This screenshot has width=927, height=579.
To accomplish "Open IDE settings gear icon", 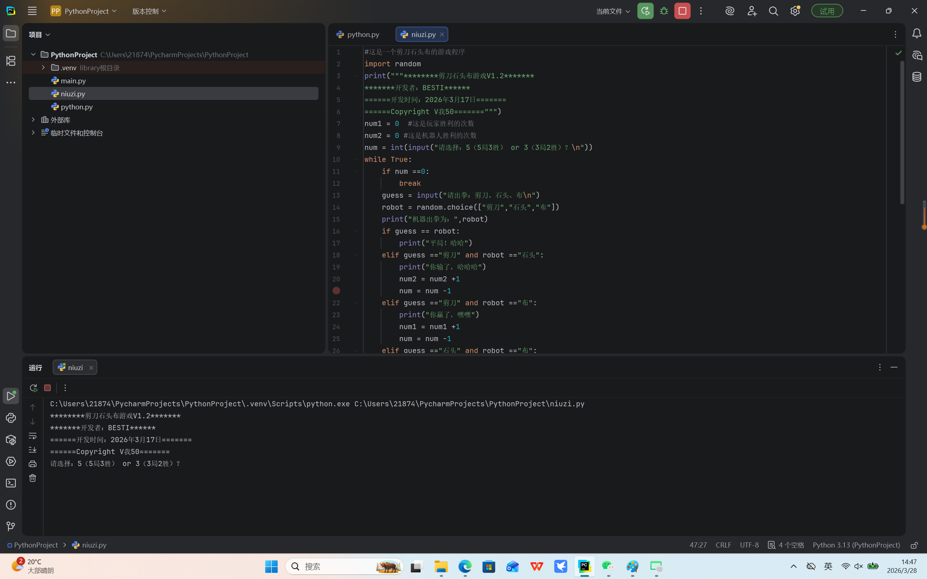I will (x=795, y=11).
